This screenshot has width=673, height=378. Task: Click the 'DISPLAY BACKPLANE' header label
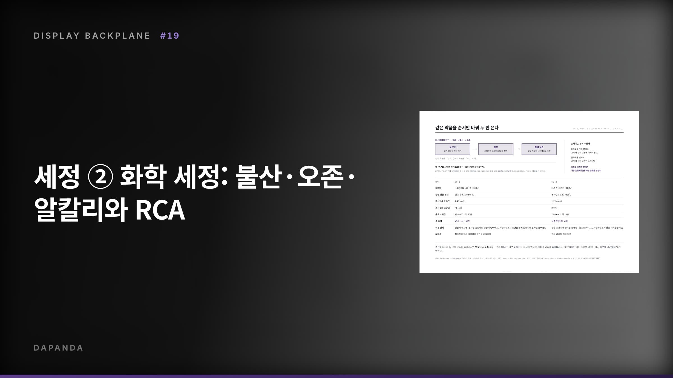(92, 36)
